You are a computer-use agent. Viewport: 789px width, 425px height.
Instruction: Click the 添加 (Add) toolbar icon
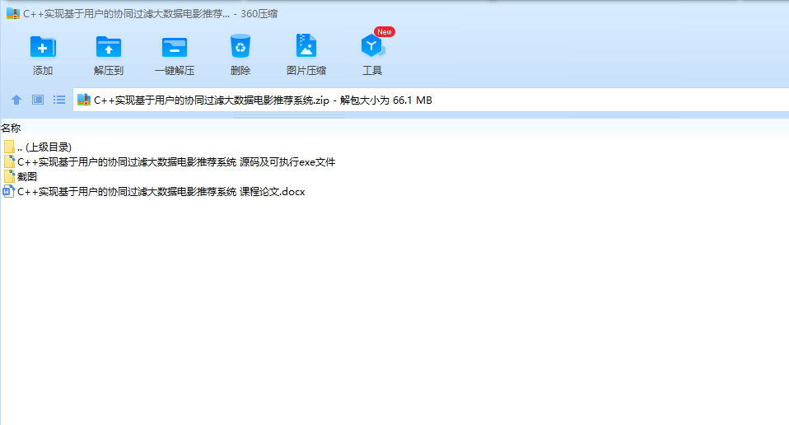click(x=43, y=47)
